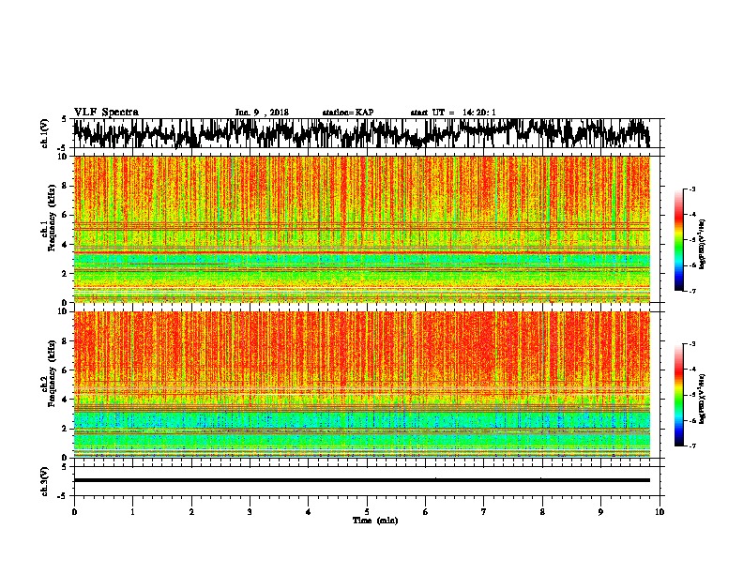The image size is (743, 574).
Task: Select the date label 'Jan. 9, 2018'
Action: coord(262,113)
